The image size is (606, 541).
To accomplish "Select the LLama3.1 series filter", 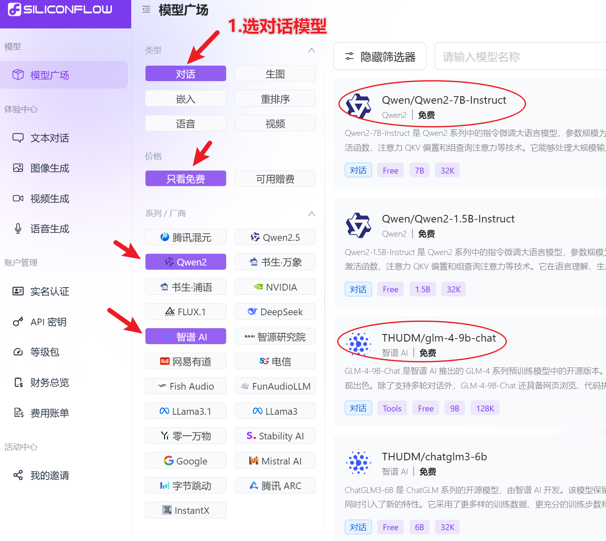I will click(x=186, y=411).
